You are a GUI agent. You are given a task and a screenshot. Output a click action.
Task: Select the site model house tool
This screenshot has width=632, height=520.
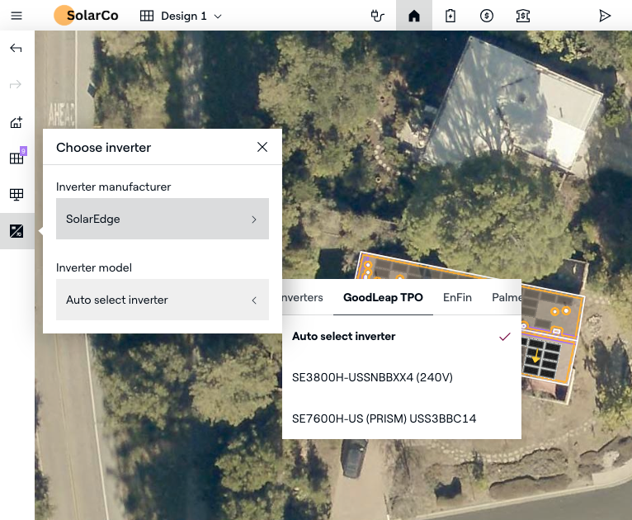coord(17,122)
